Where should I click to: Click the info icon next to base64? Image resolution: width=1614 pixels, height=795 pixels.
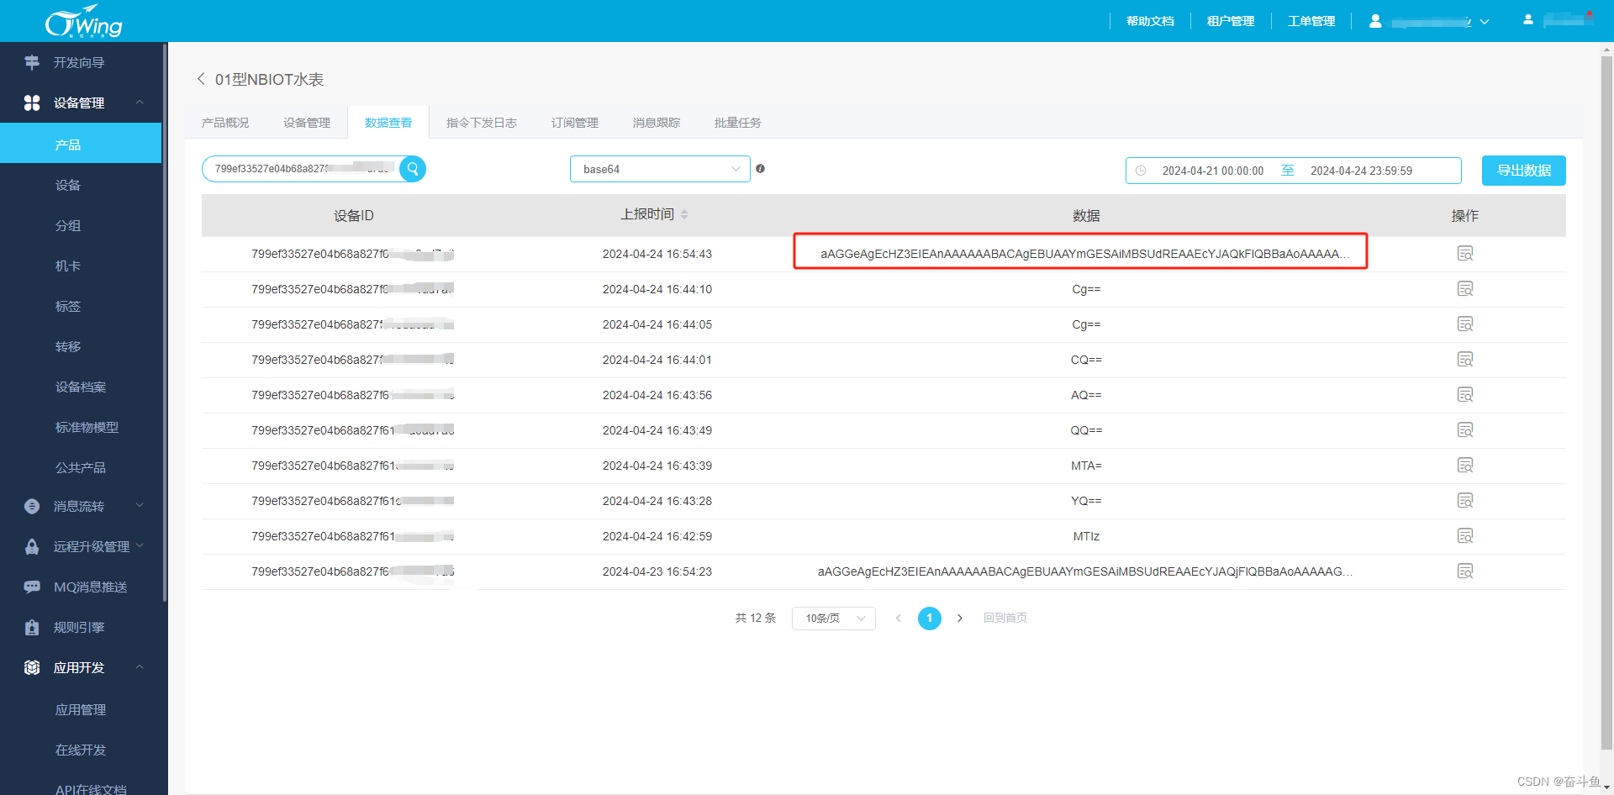760,169
